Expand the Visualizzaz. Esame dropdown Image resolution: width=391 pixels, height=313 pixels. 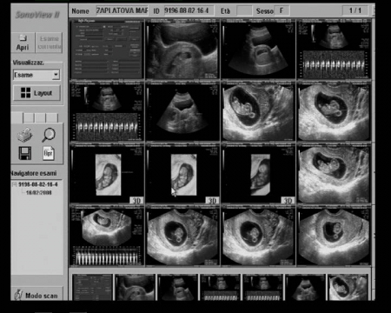[56, 75]
